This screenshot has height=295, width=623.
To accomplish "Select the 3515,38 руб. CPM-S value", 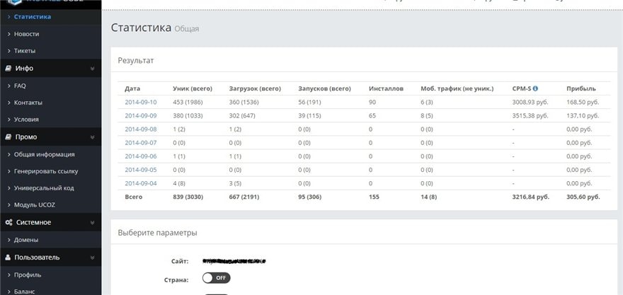I will click(x=530, y=115).
